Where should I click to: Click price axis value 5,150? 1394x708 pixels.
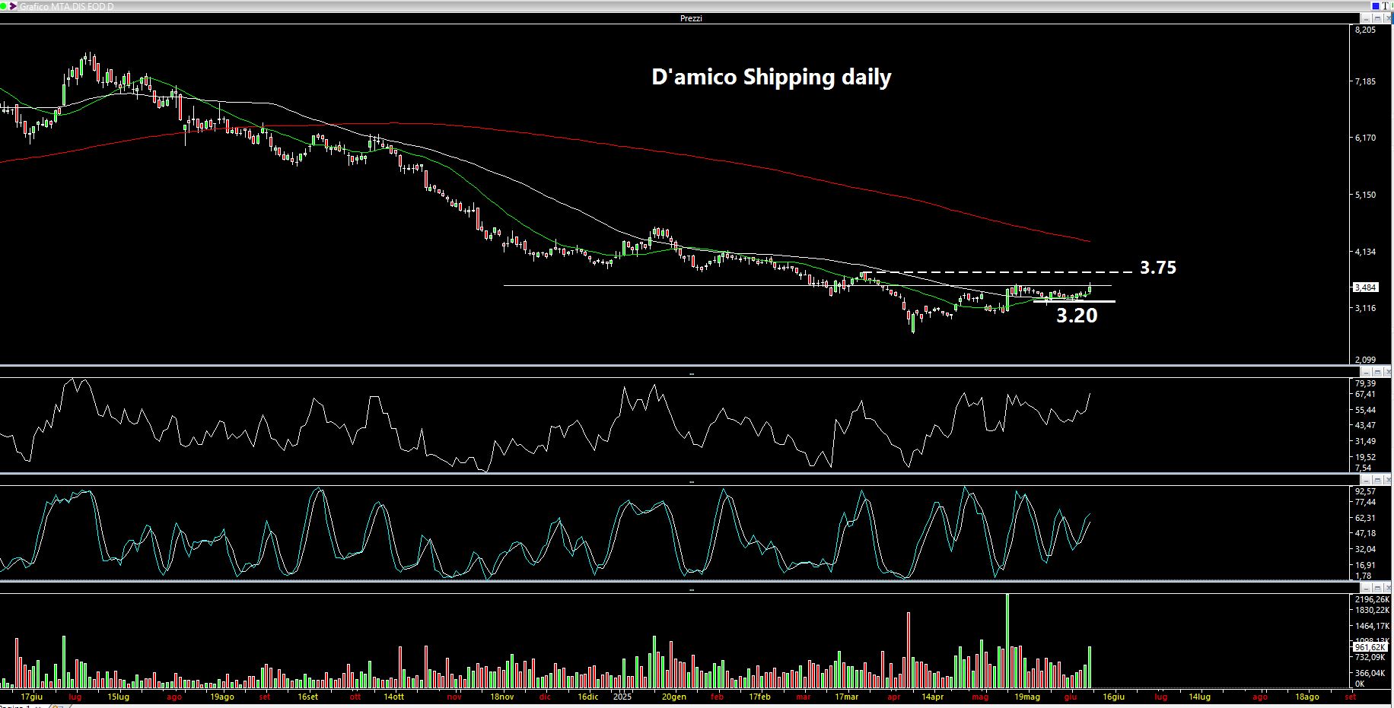[1365, 195]
